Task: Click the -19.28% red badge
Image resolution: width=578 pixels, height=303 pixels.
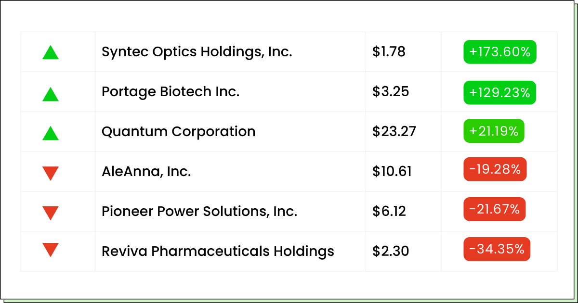Action: coord(495,169)
